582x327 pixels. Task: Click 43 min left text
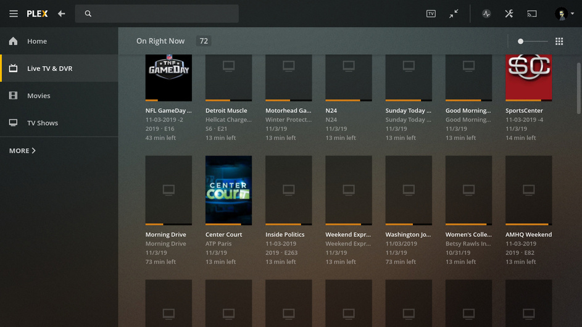(160, 138)
